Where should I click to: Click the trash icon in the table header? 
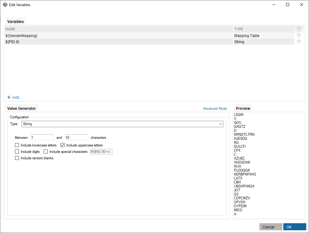pyautogui.click(x=299, y=29)
